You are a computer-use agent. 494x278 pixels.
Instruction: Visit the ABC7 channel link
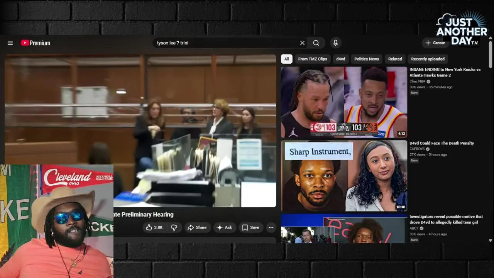pos(414,229)
